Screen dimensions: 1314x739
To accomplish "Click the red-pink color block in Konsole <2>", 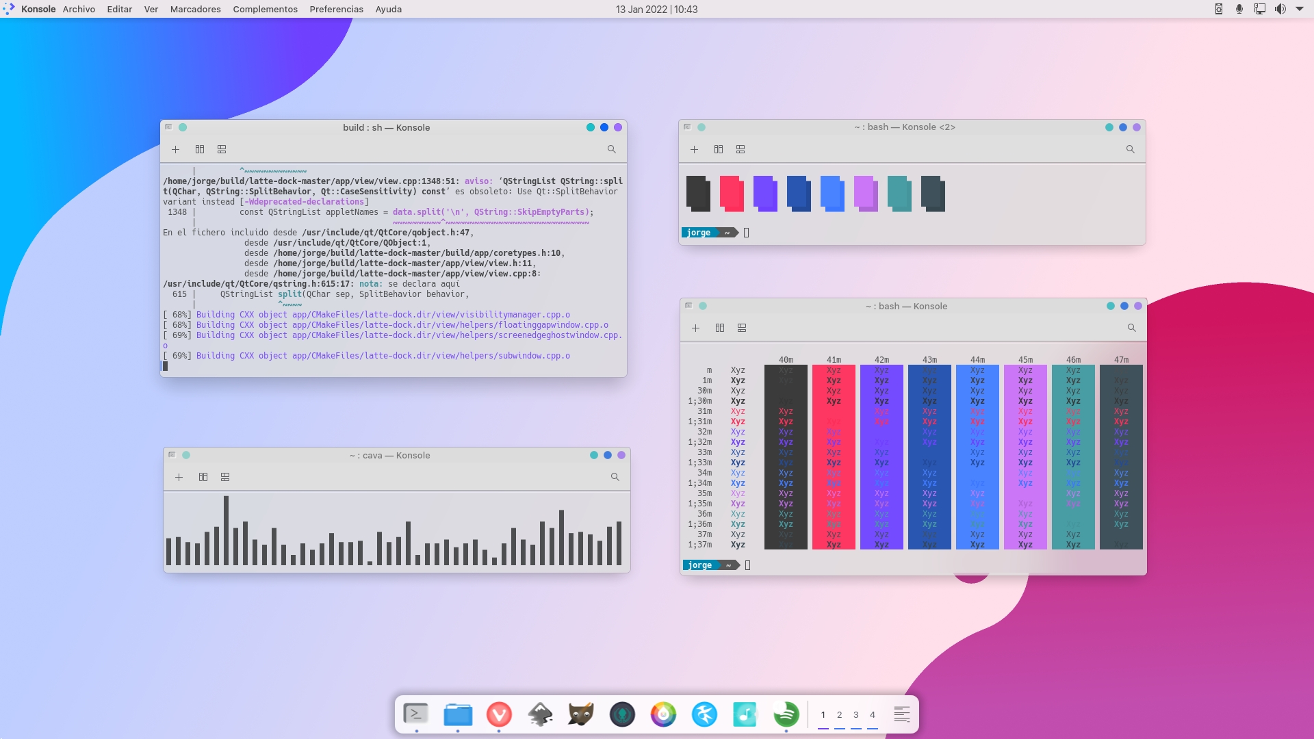I will pos(732,194).
